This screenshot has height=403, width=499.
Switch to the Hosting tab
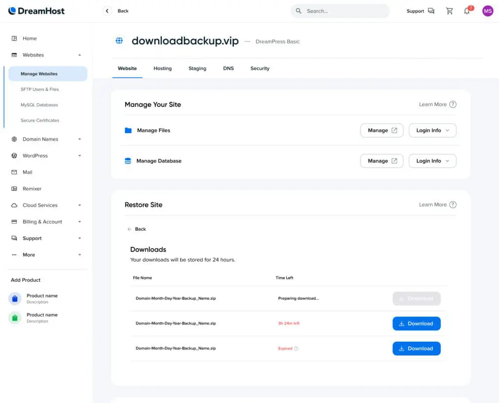tap(163, 68)
